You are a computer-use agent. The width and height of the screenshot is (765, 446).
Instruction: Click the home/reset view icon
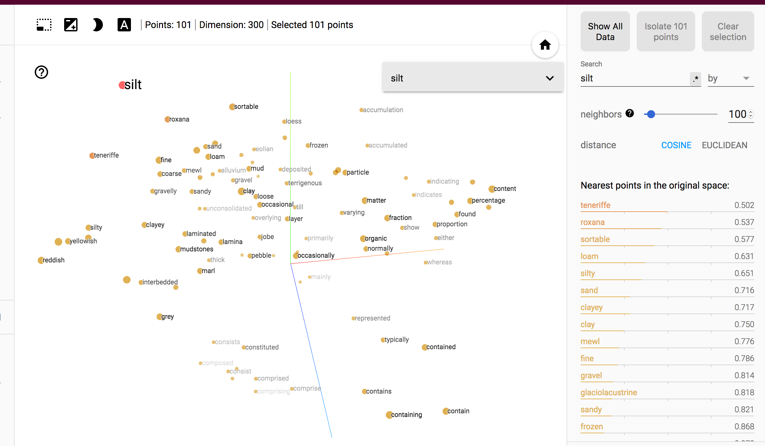click(x=545, y=45)
